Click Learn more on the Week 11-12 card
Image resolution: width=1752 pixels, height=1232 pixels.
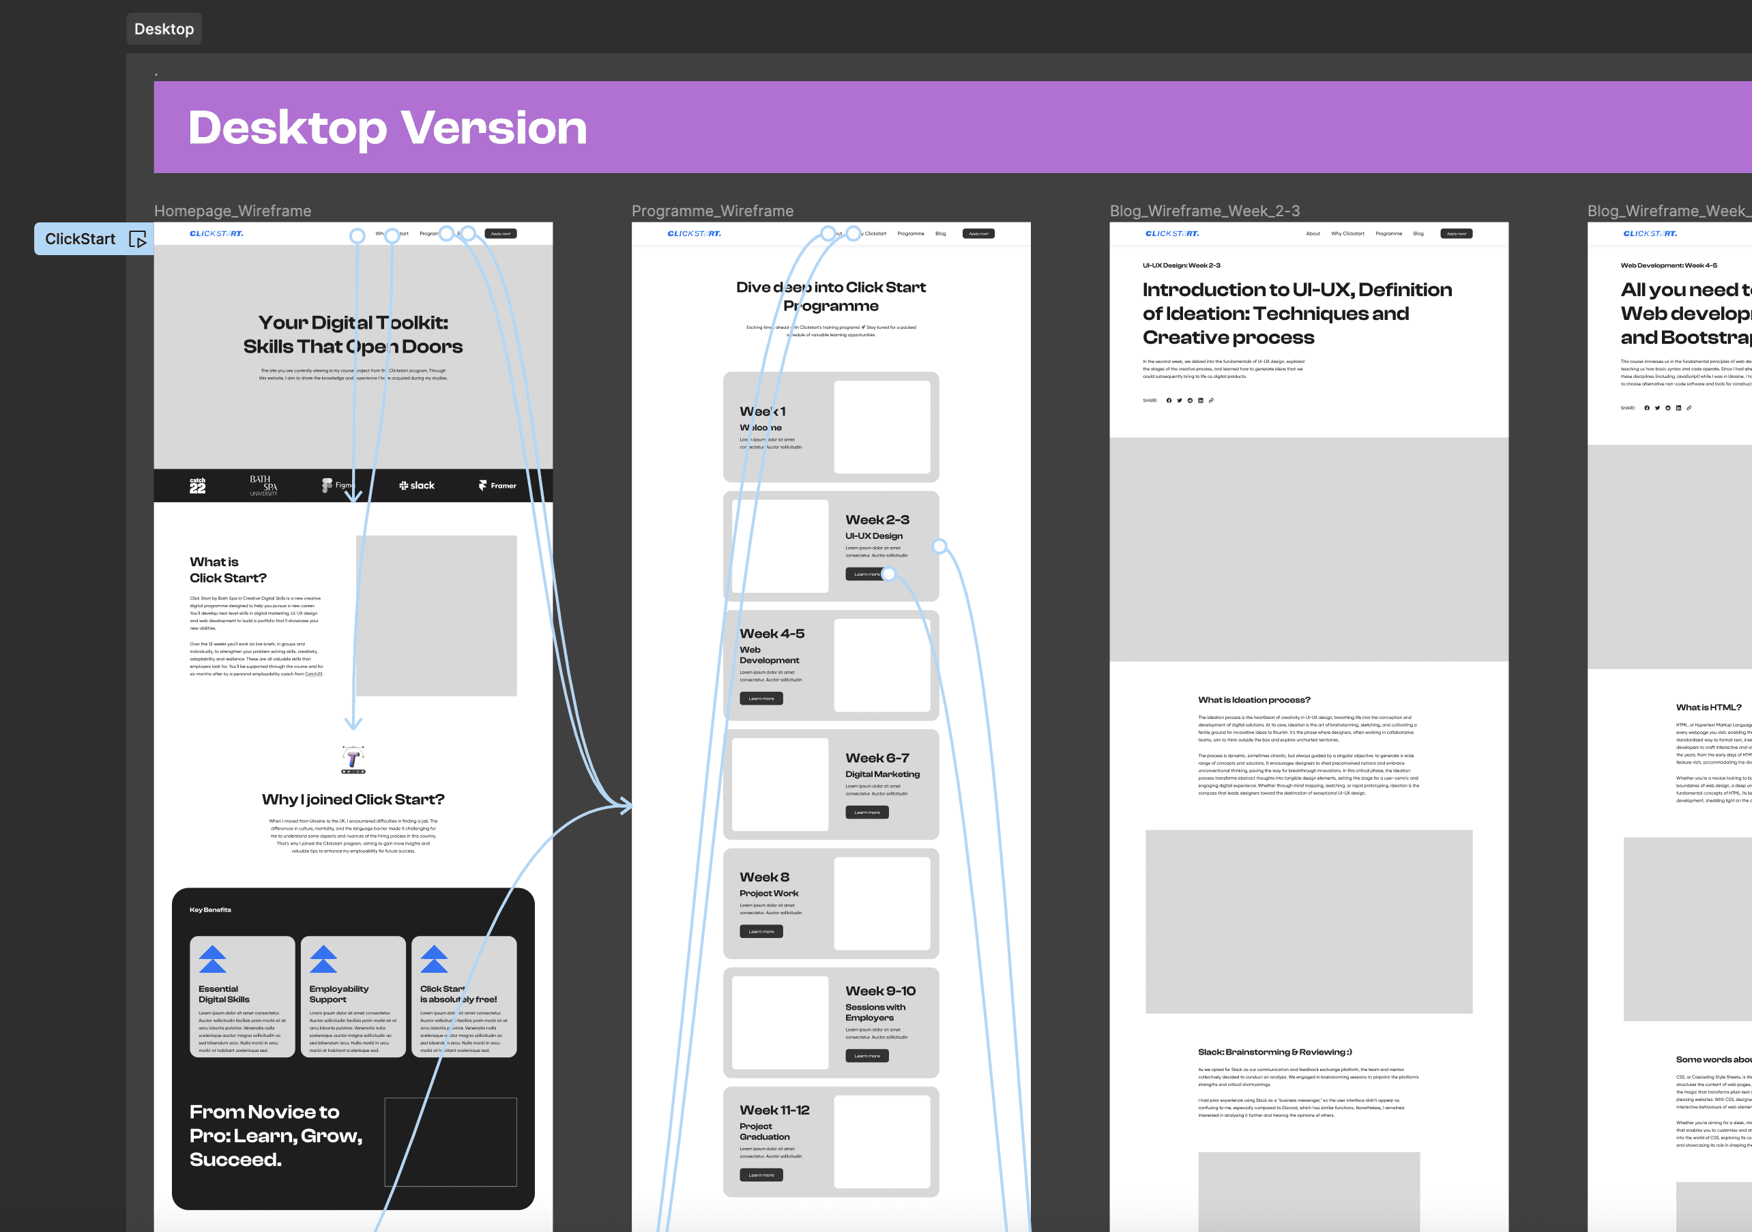coord(761,1175)
